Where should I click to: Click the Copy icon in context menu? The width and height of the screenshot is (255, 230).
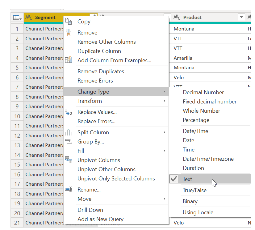coord(69,22)
